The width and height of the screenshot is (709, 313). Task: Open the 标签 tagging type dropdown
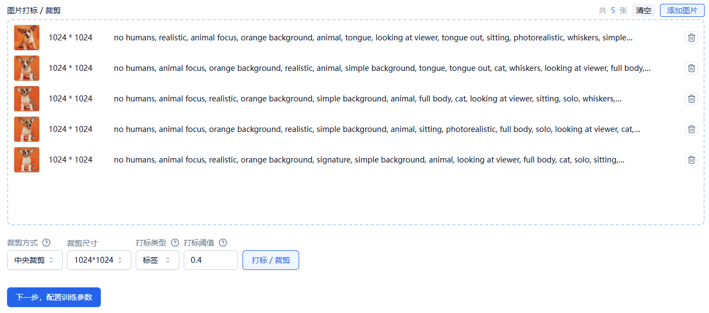(x=157, y=260)
